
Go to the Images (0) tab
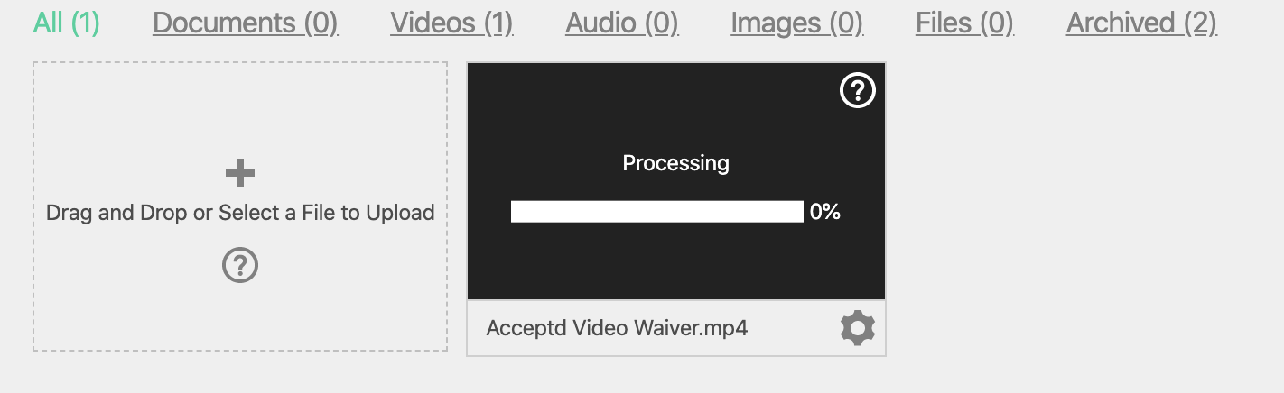[797, 23]
